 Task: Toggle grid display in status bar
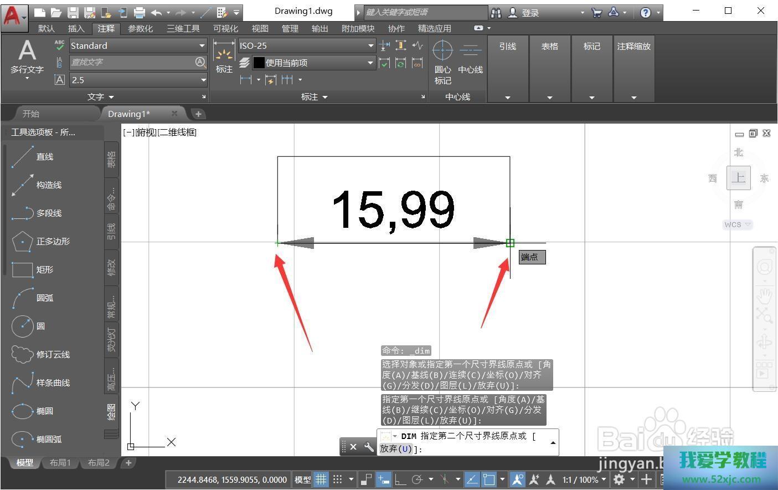point(321,479)
